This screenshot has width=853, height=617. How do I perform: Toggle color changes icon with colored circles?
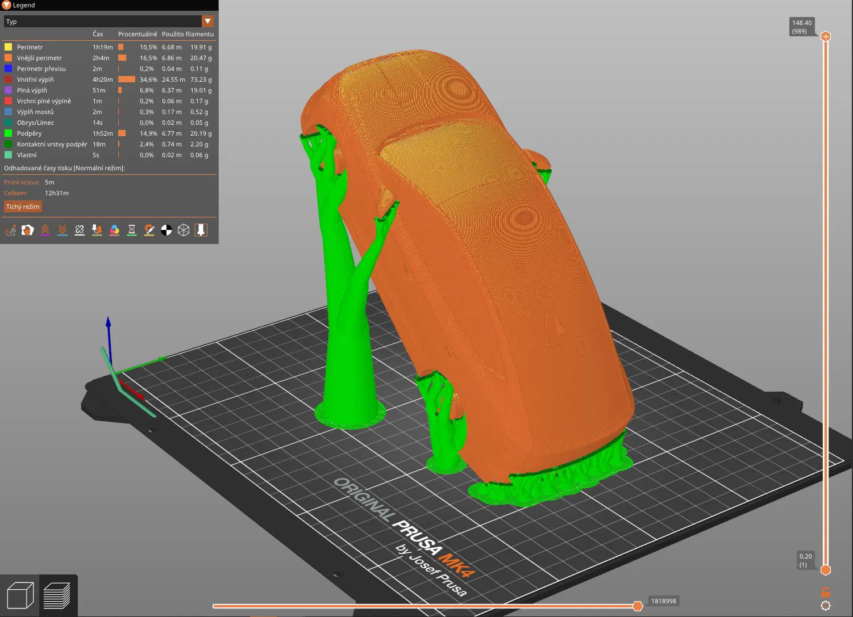tap(114, 230)
